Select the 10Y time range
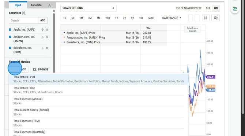The width and height of the screenshot is (245, 136). coord(141,18)
